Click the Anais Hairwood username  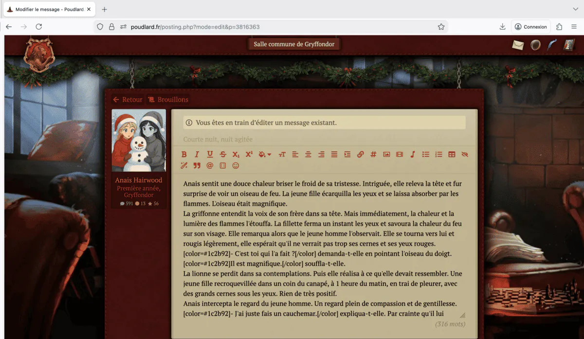coord(139,180)
